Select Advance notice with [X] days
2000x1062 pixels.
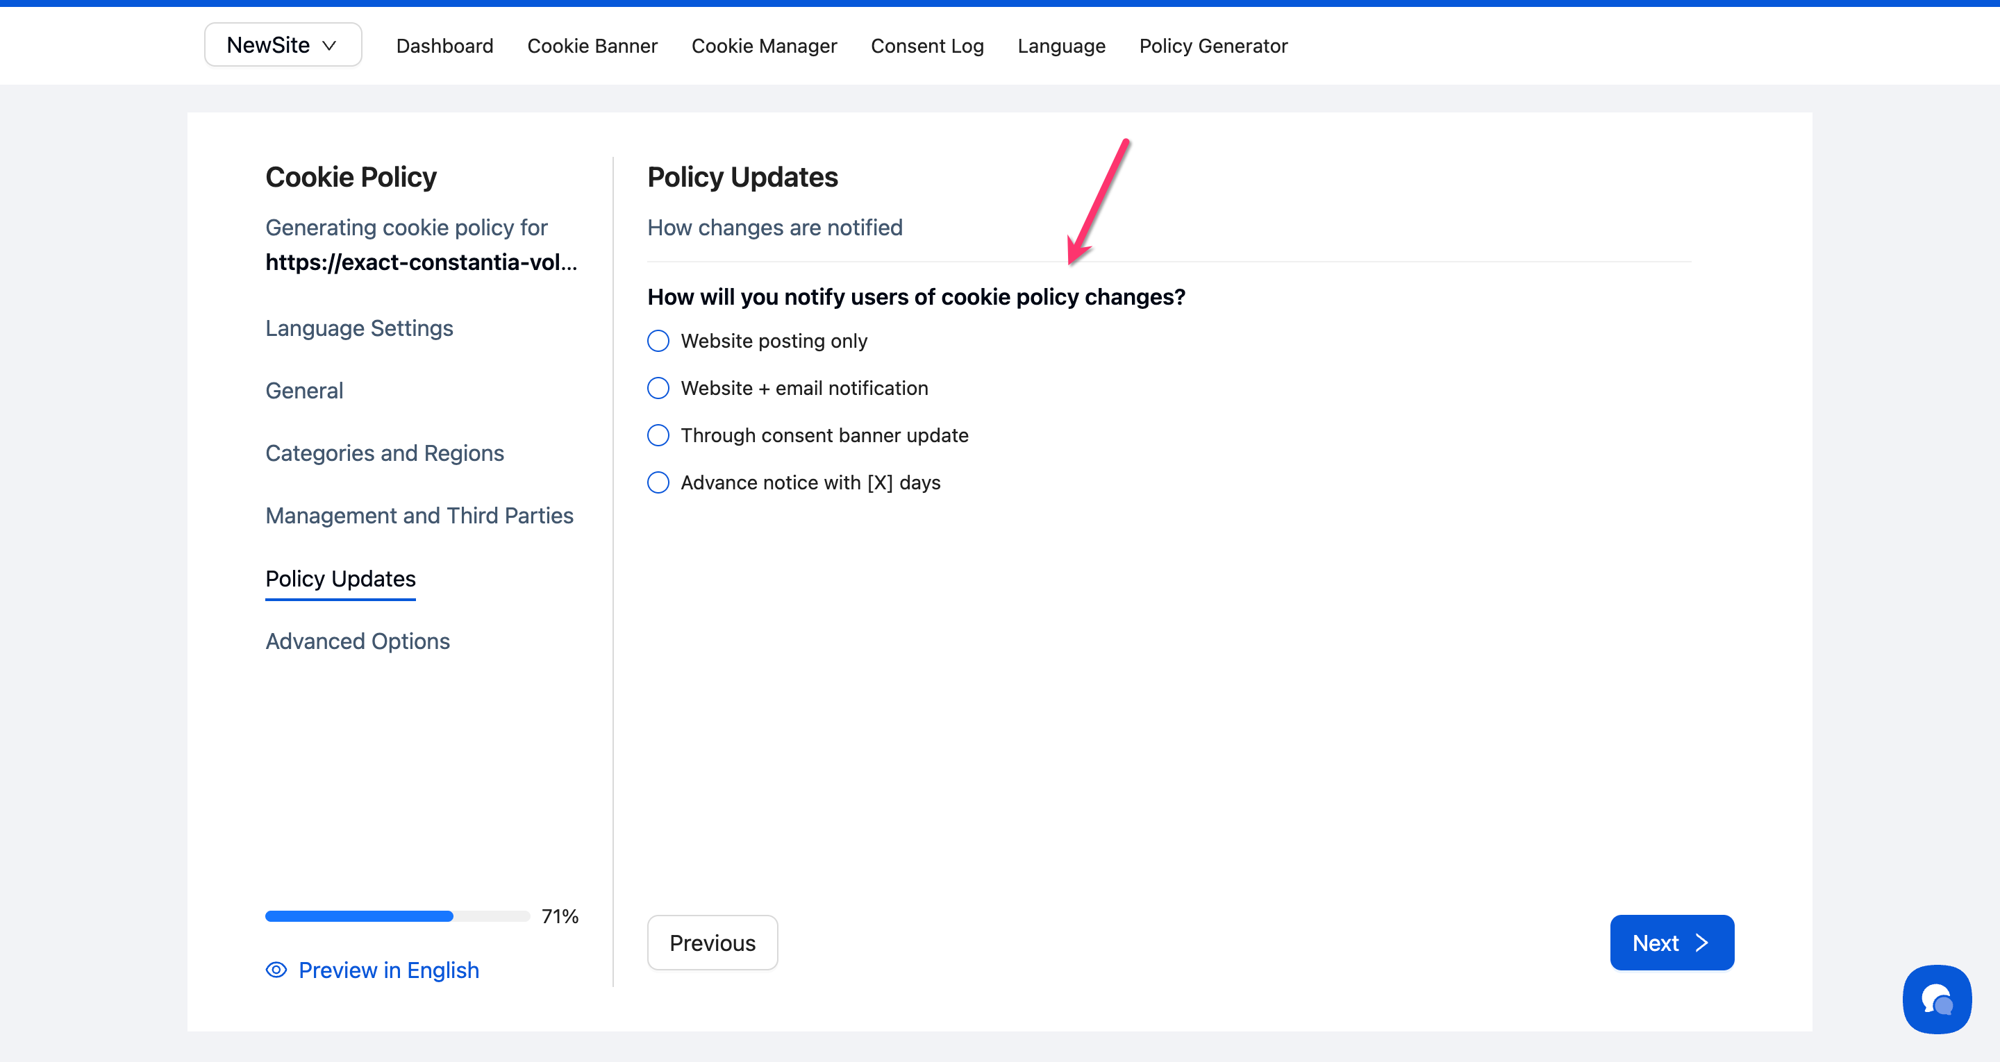658,483
